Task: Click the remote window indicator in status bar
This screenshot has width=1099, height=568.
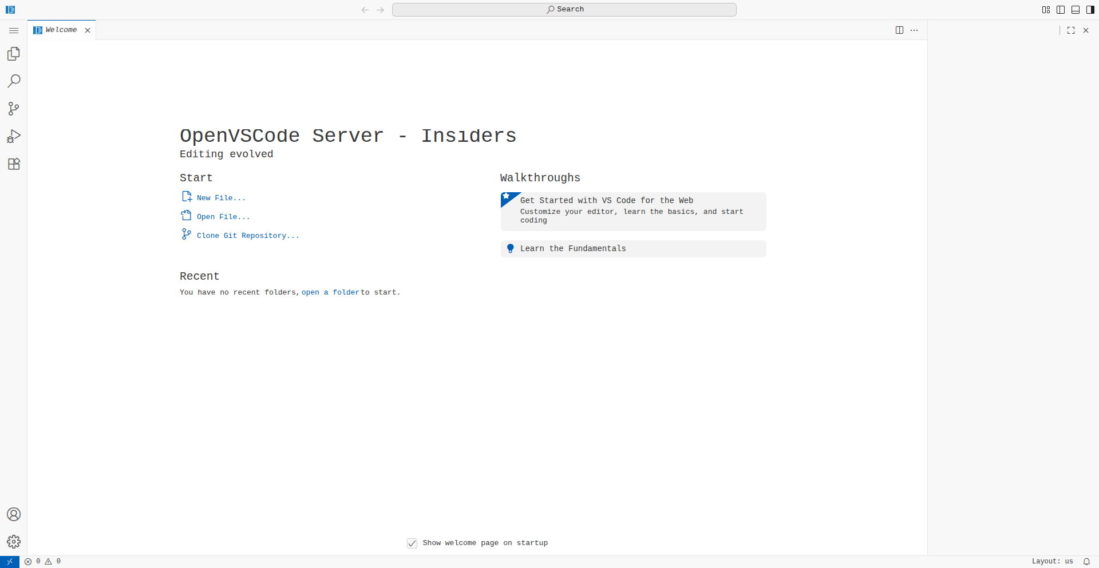Action: coord(10,562)
